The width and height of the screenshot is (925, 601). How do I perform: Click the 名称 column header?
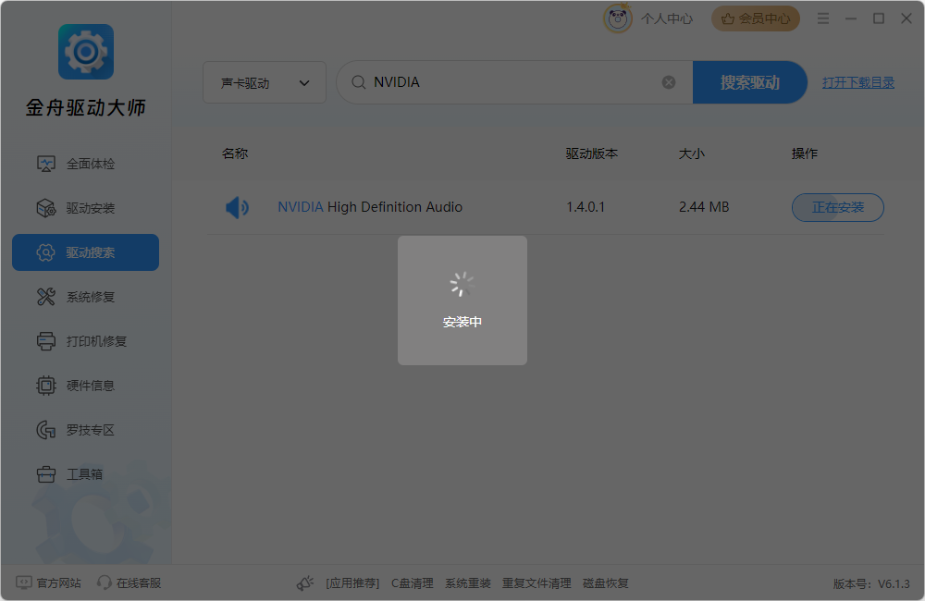(x=235, y=153)
